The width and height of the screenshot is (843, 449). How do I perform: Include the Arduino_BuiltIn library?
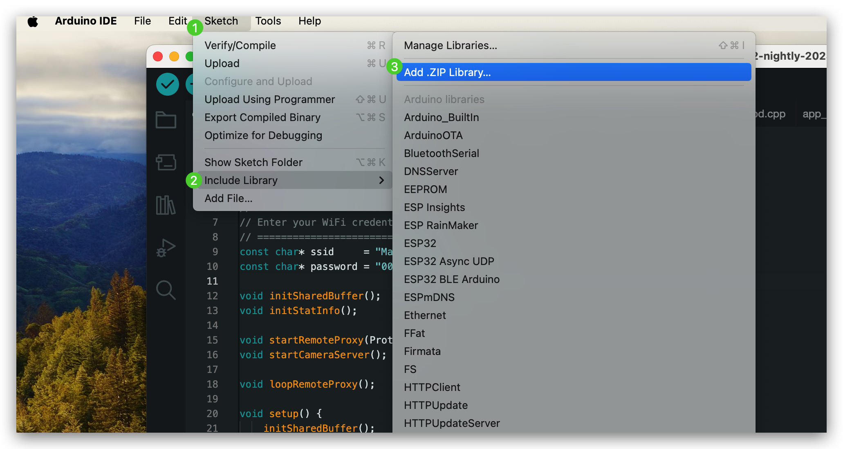[x=574, y=117]
